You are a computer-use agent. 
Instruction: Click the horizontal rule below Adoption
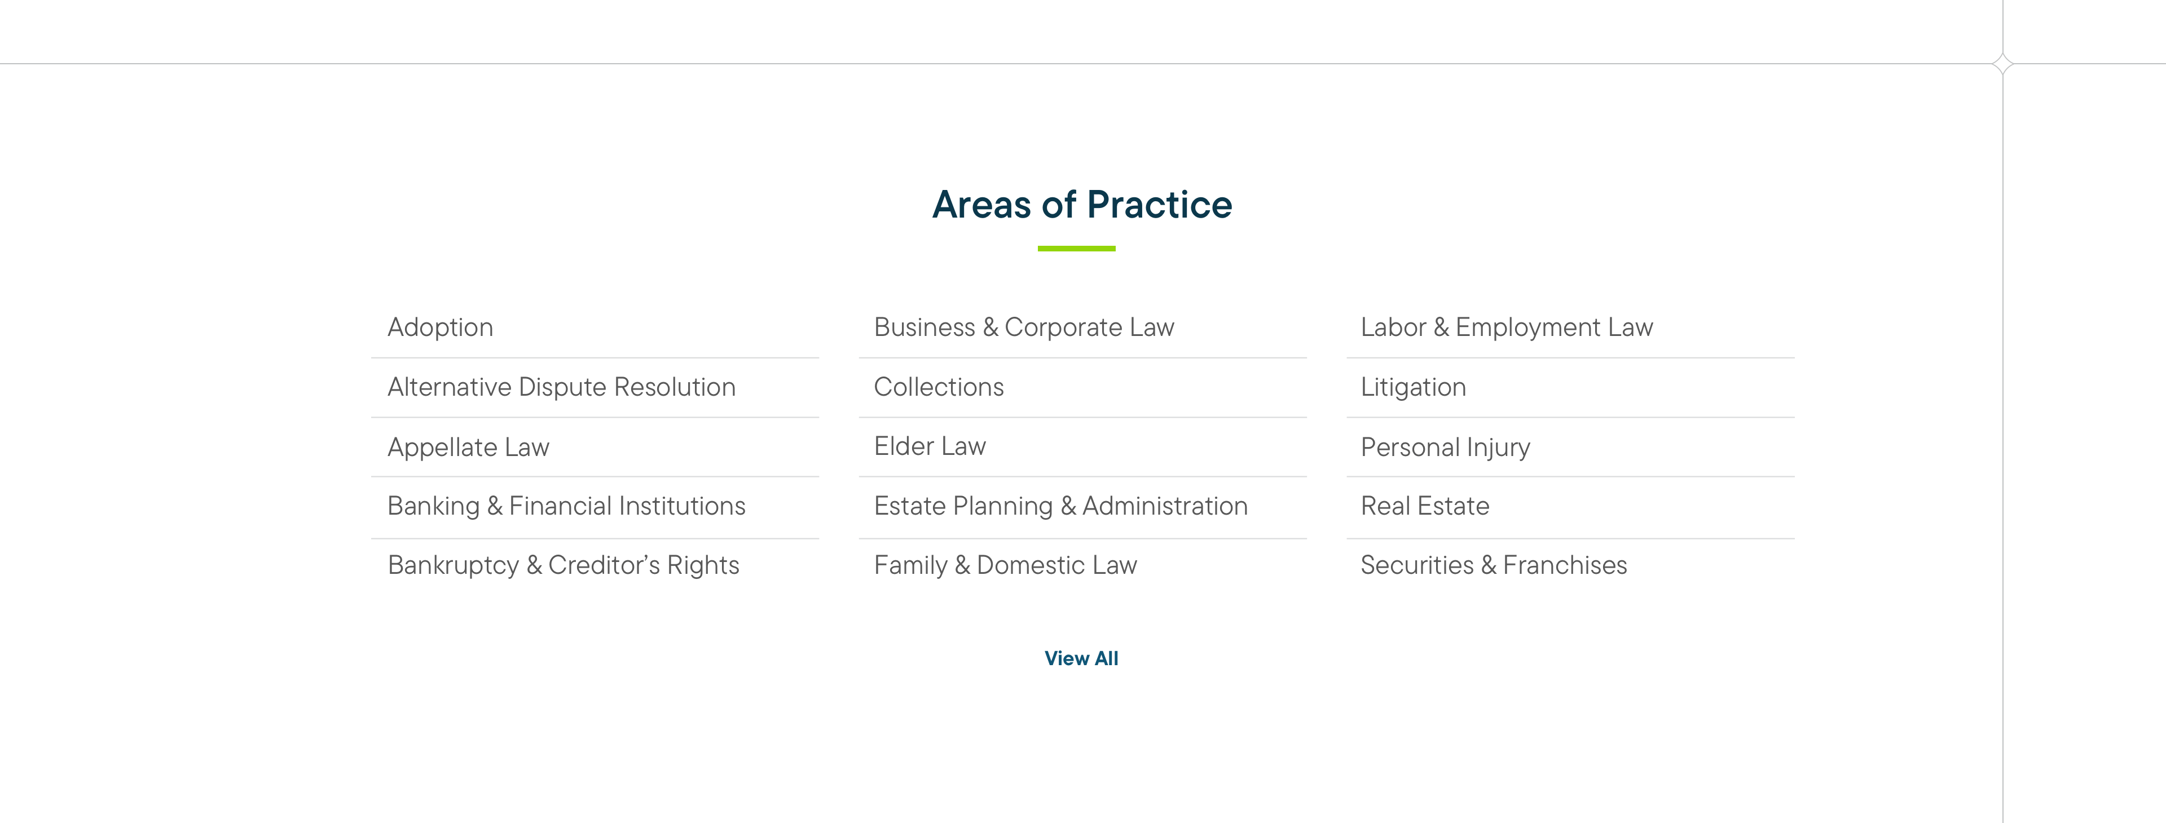coord(595,358)
